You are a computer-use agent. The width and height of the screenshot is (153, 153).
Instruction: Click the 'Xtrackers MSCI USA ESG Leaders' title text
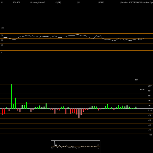pos(136,2)
